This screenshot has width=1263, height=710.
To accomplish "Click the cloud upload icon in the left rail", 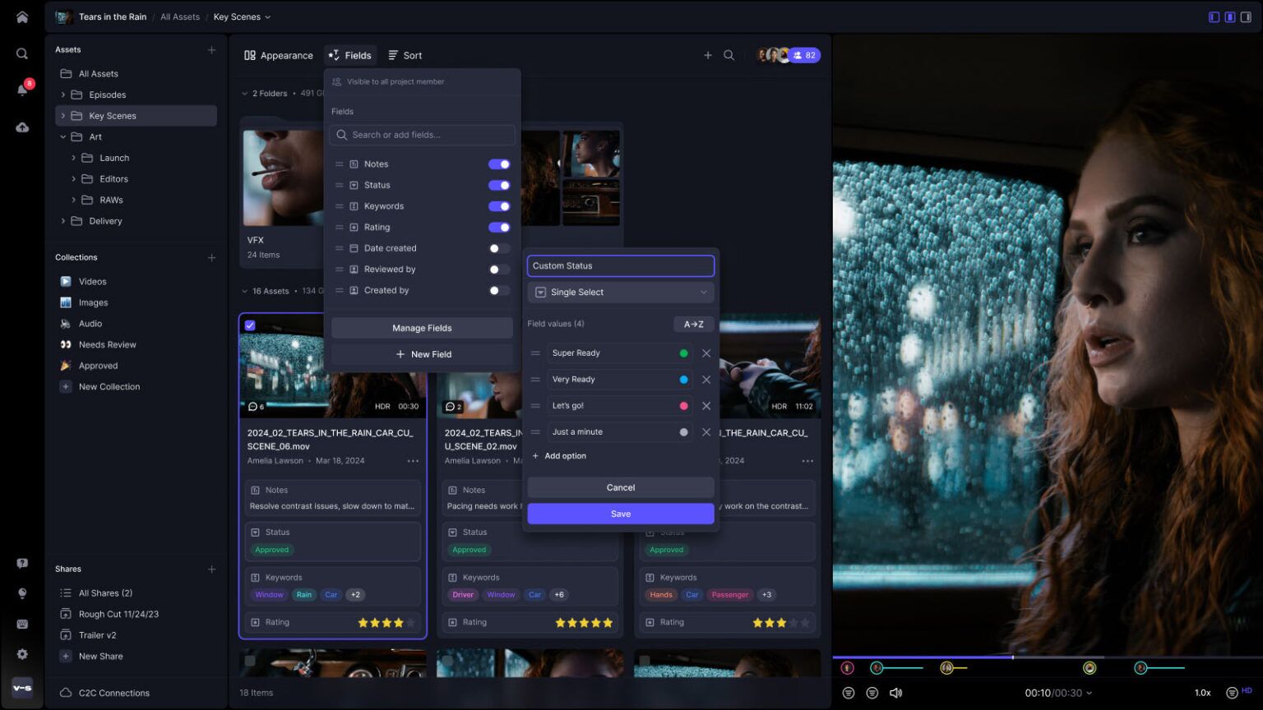I will pyautogui.click(x=22, y=127).
